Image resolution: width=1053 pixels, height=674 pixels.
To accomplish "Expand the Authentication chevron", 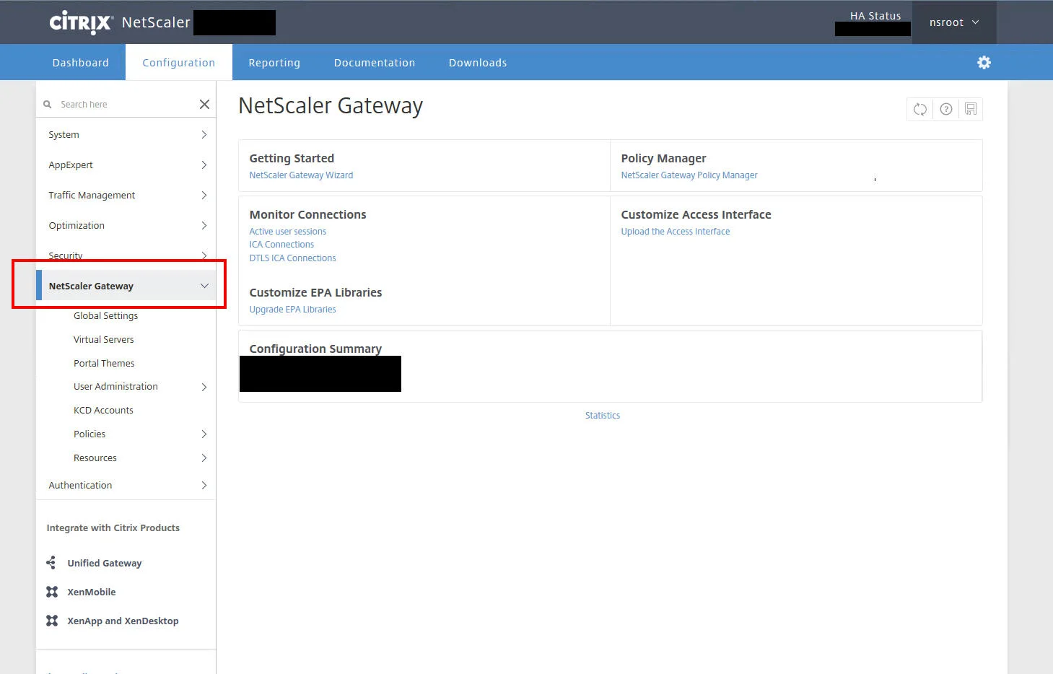I will tap(204, 486).
